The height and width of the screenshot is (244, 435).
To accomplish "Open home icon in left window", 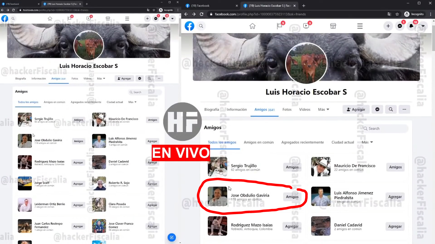I will coord(50,18).
